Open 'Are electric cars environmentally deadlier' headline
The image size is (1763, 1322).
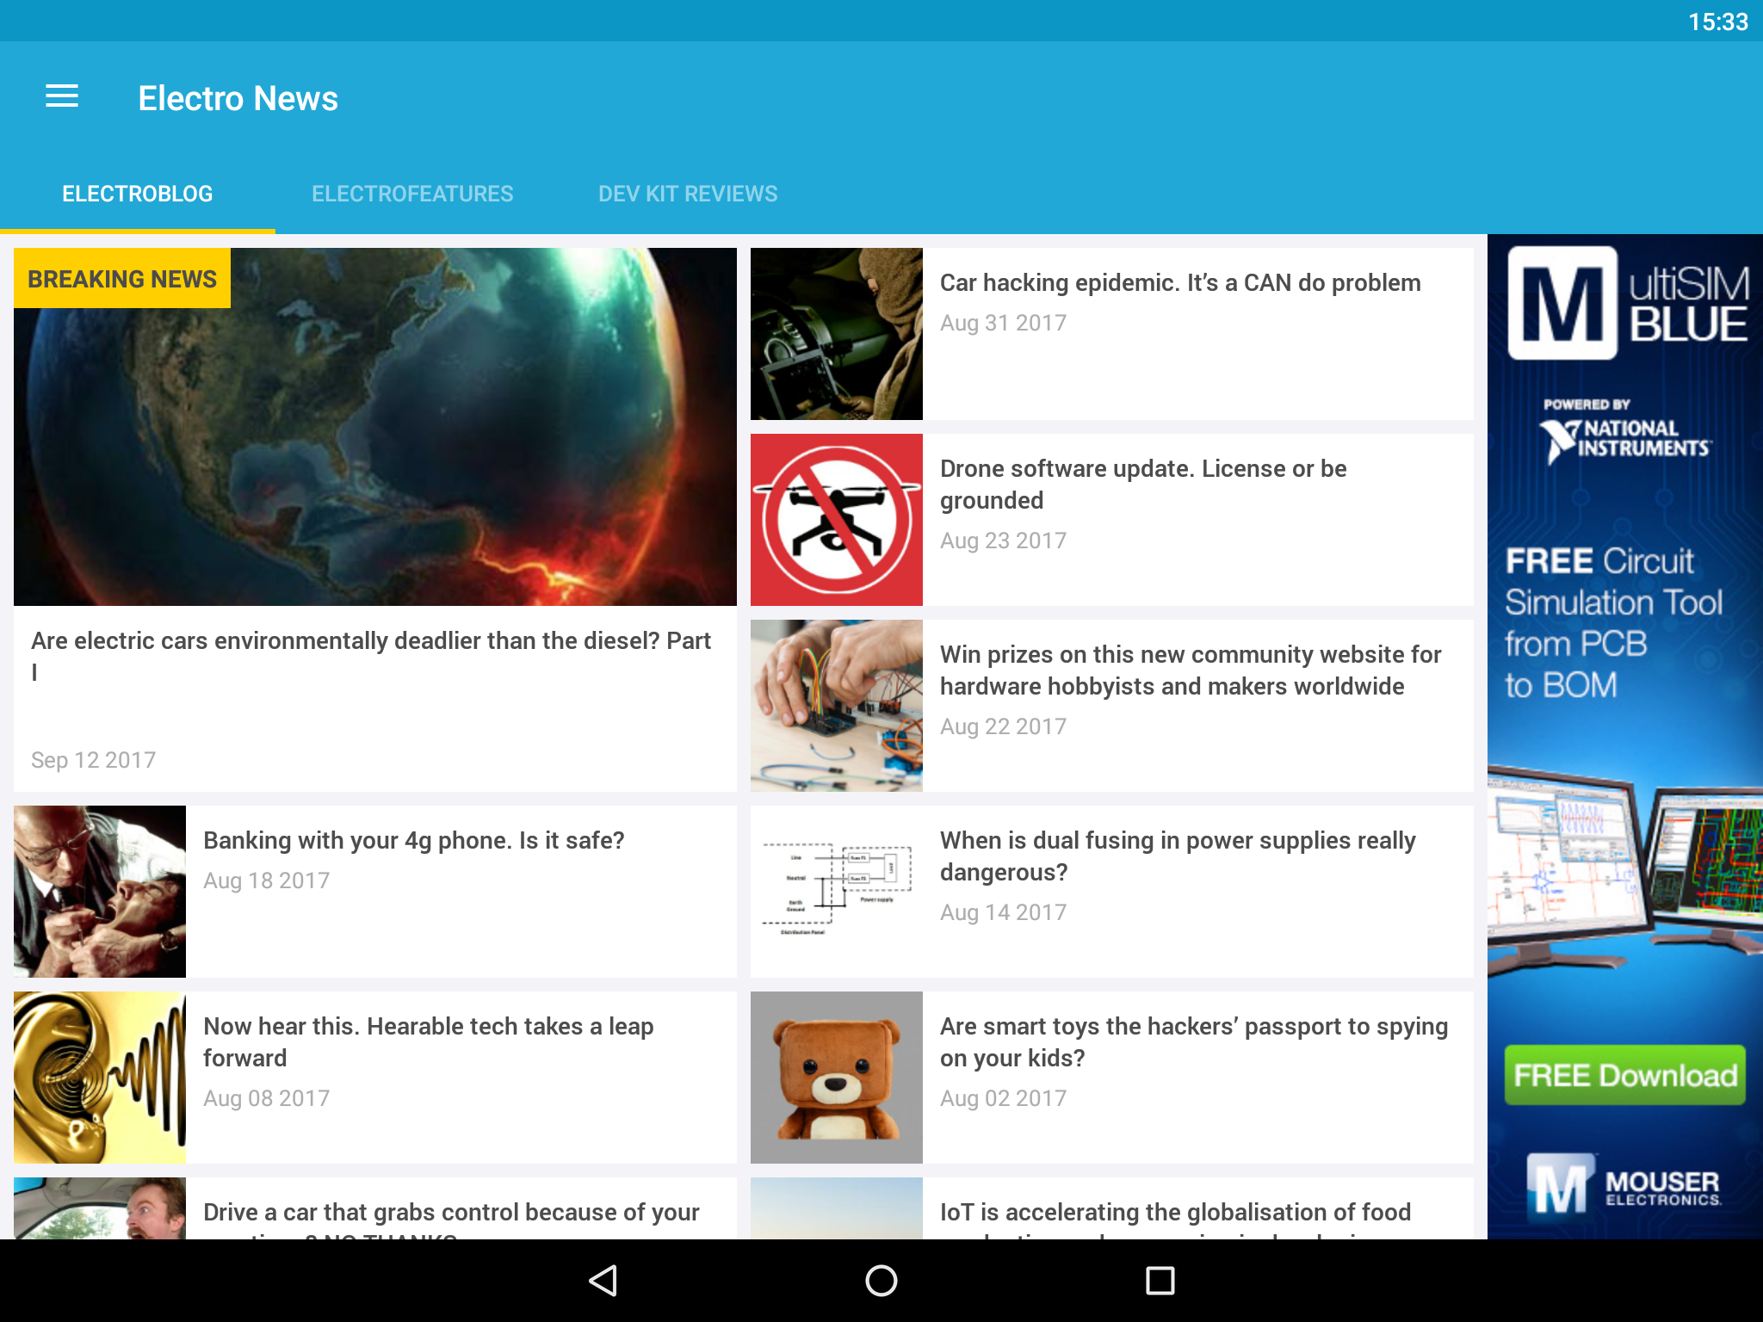pos(371,656)
